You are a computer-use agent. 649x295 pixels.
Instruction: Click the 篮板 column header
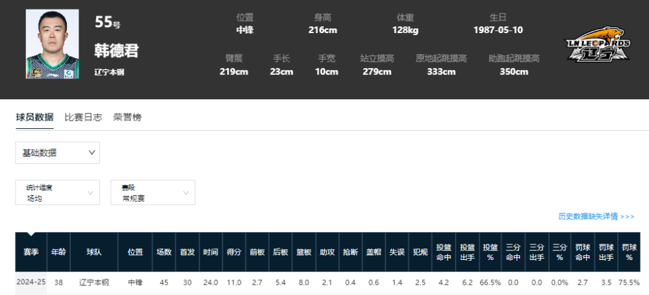(x=304, y=252)
